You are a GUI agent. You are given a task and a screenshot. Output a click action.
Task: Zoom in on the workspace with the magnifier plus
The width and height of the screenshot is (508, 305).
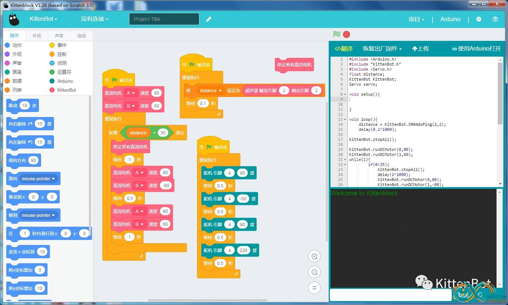coord(314,256)
